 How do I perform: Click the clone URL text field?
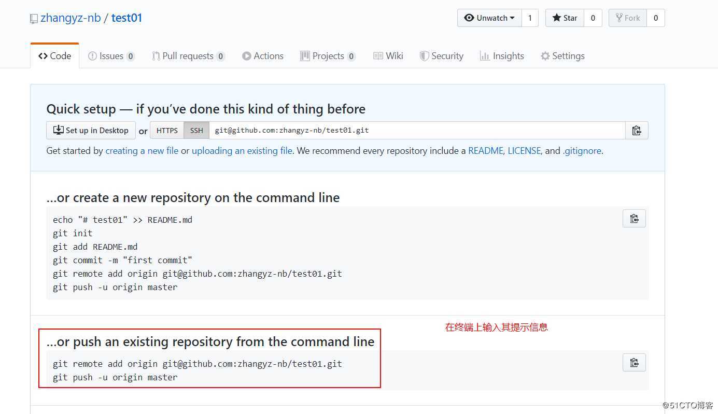417,131
